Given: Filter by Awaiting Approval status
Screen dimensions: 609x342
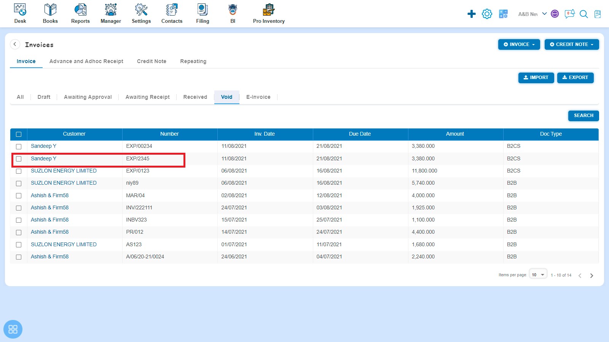Looking at the screenshot, I should tap(88, 97).
